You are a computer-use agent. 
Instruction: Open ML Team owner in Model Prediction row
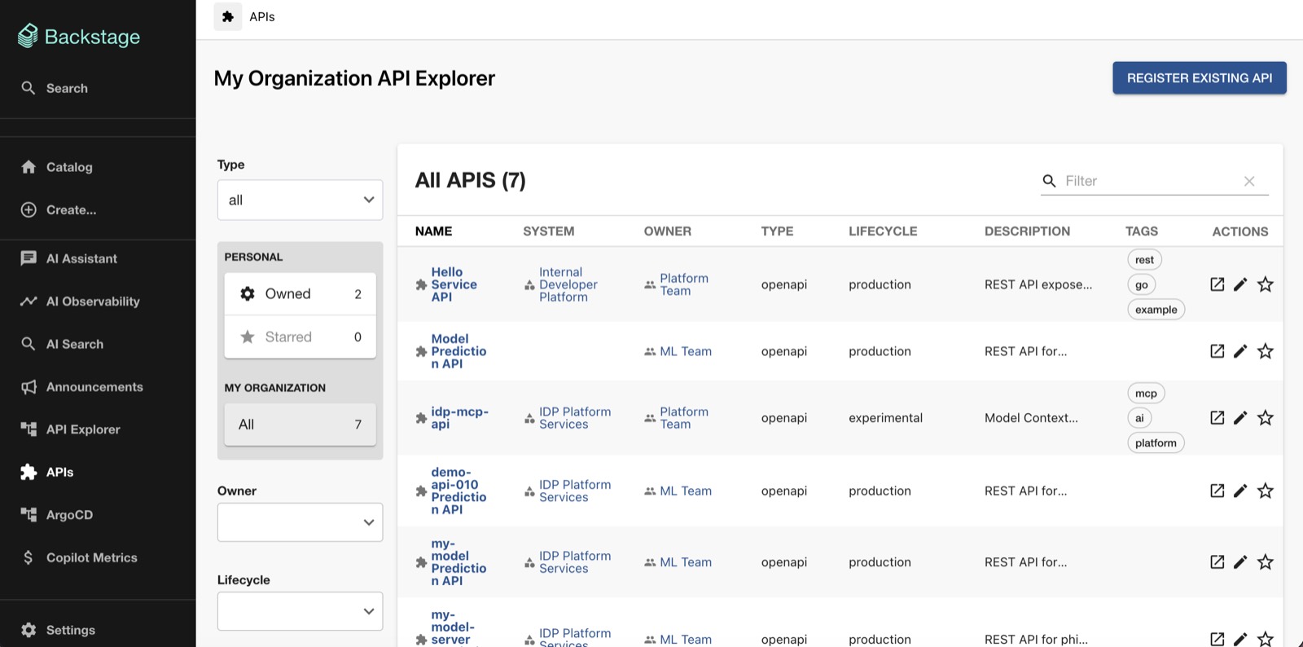coord(685,351)
